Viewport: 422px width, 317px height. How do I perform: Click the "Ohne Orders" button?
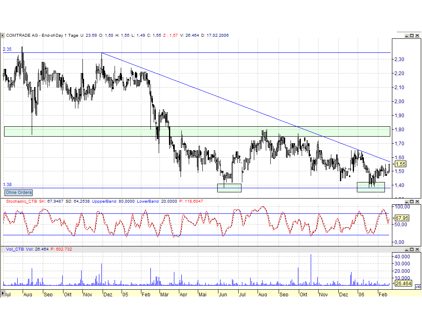(18, 193)
